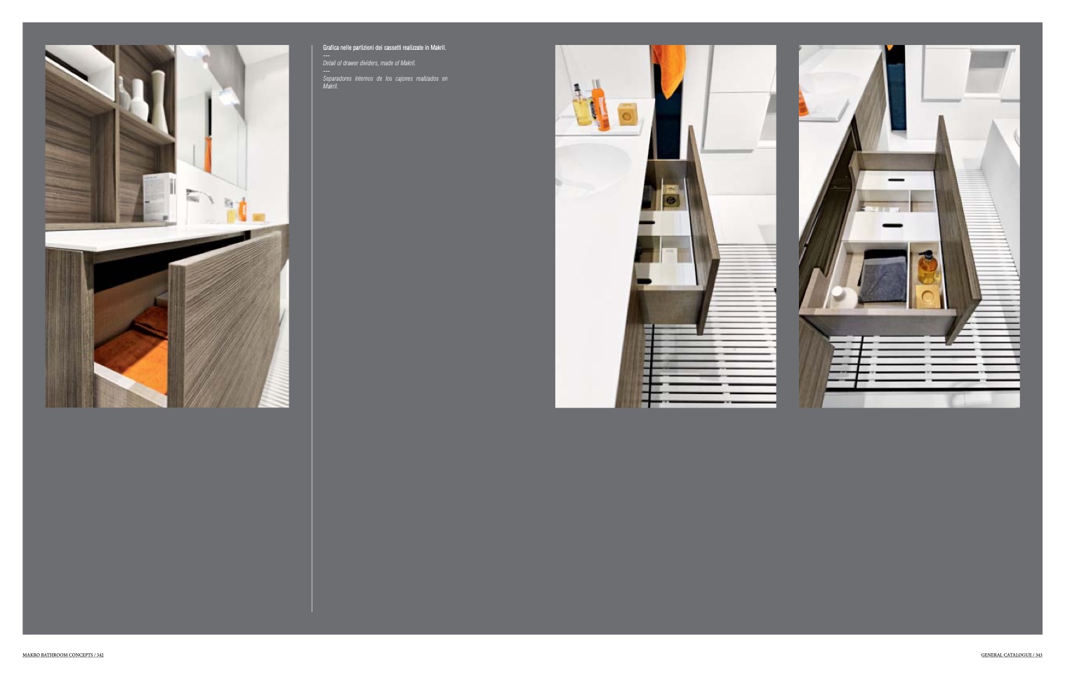Select the English caption 'Detail of drawer dividers'
Screen dimensions: 1065x680
pos(369,63)
